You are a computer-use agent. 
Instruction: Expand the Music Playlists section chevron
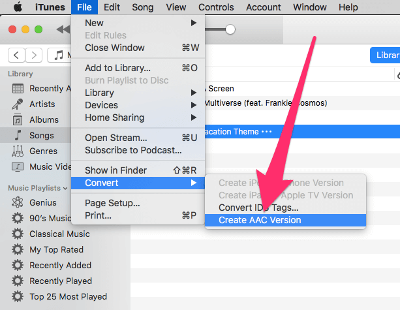click(65, 189)
